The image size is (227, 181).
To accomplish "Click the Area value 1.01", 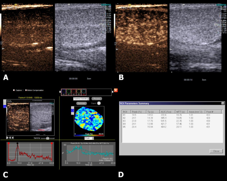I will tap(191, 115).
